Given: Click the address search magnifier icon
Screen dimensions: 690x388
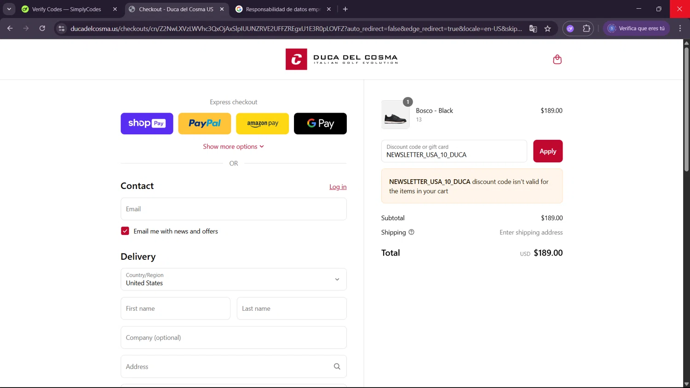Looking at the screenshot, I should (x=337, y=366).
